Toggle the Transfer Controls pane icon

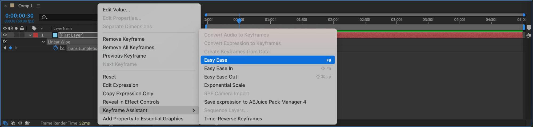[13, 123]
